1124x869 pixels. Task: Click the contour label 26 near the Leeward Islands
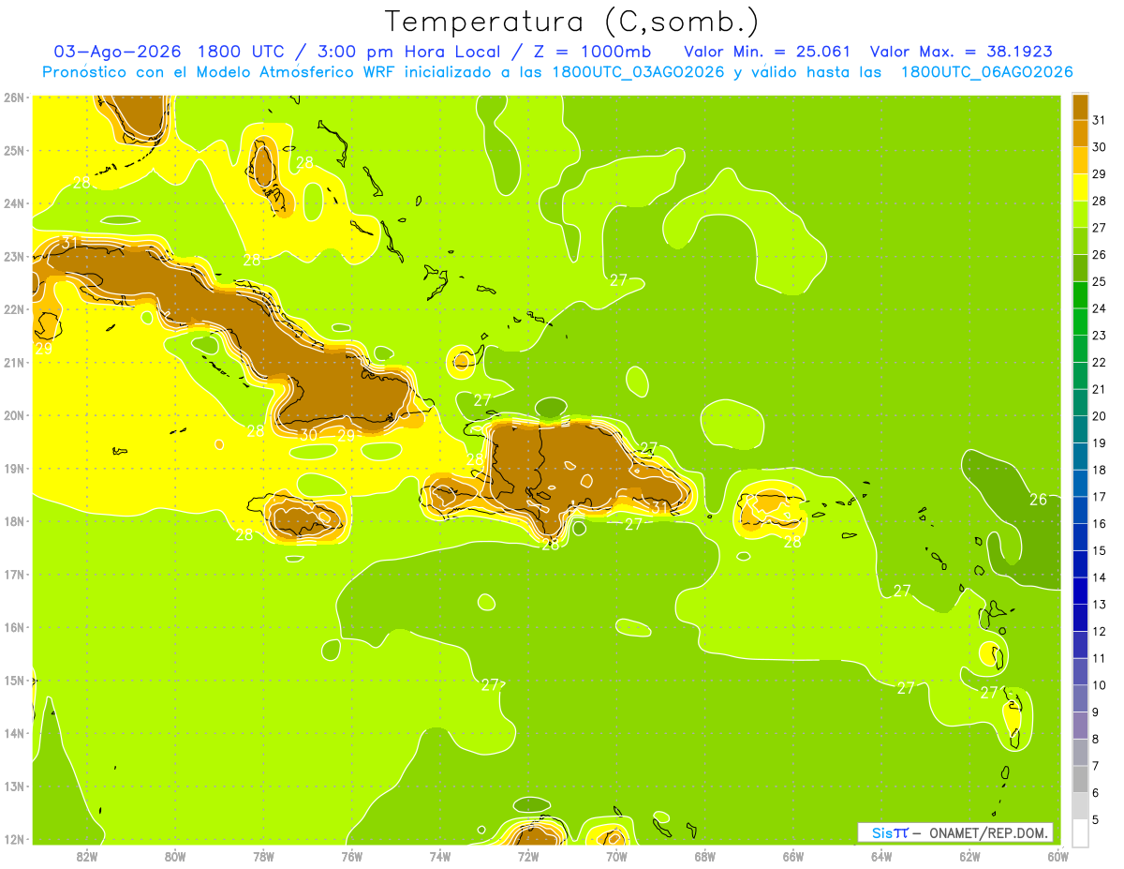(1038, 499)
